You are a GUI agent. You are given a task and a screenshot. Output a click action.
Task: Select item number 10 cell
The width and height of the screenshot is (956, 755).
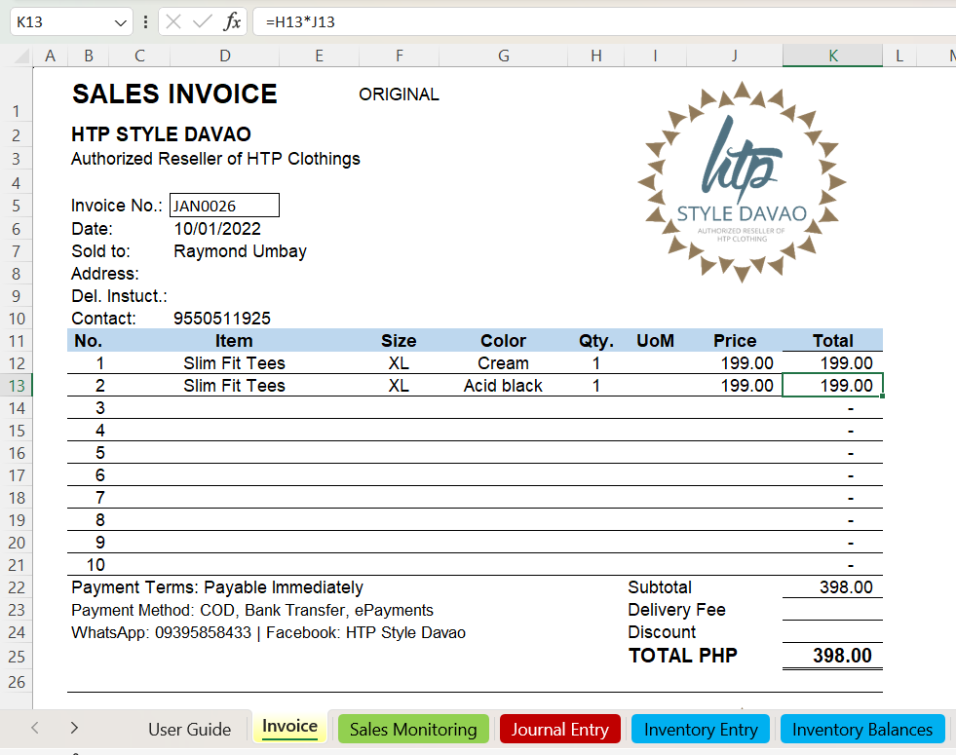click(96, 565)
